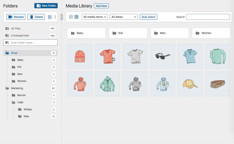Select the yellow cap image thumbnail

tap(190, 84)
